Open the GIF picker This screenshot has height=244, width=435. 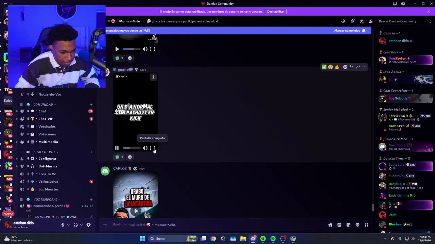[x=339, y=225]
